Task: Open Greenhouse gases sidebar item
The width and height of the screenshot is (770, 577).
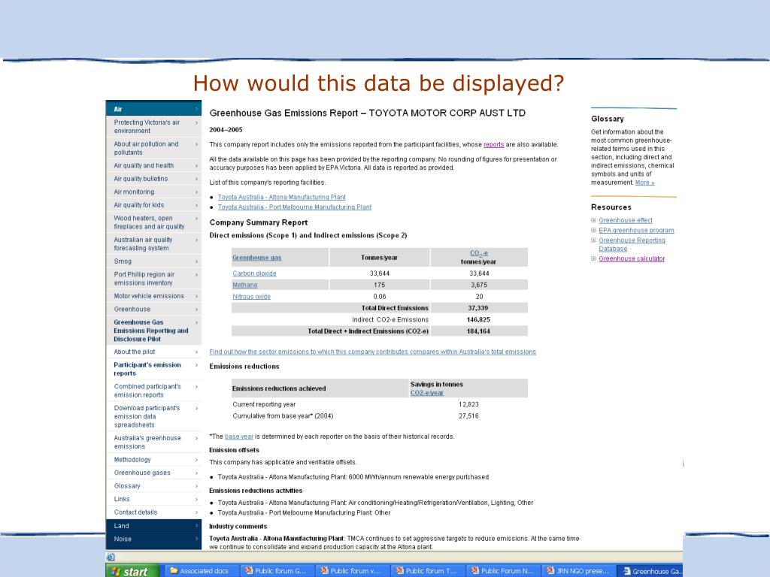Action: tap(153, 473)
